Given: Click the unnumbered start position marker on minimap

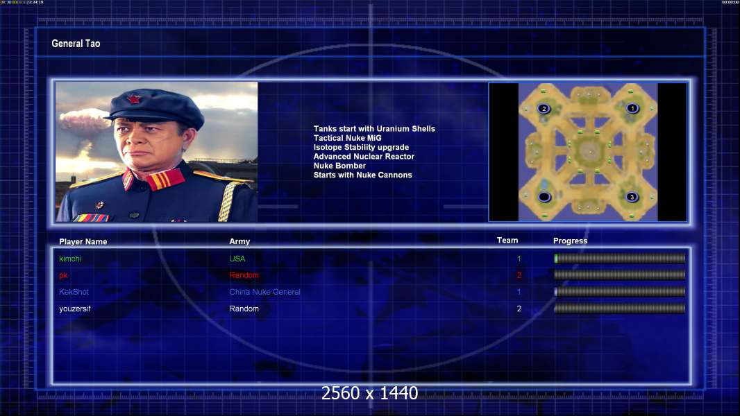Looking at the screenshot, I should pyautogui.click(x=544, y=196).
